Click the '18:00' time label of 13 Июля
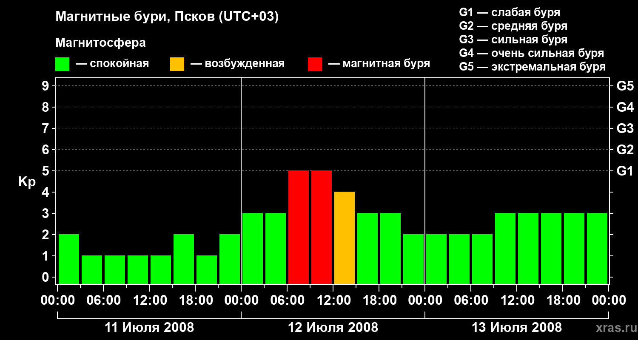Screen dimensions: 638x340 (563, 300)
